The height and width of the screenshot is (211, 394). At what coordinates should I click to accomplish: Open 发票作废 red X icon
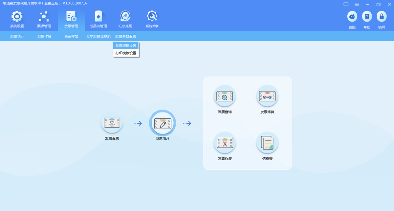225,143
